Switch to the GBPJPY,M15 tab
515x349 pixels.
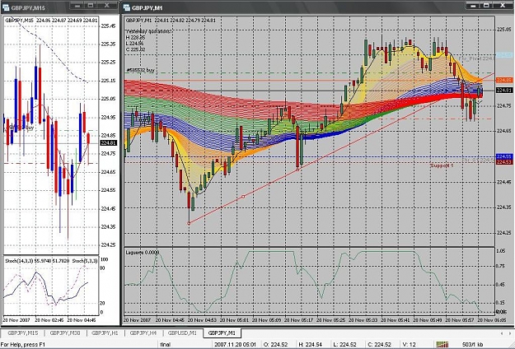tap(23, 333)
